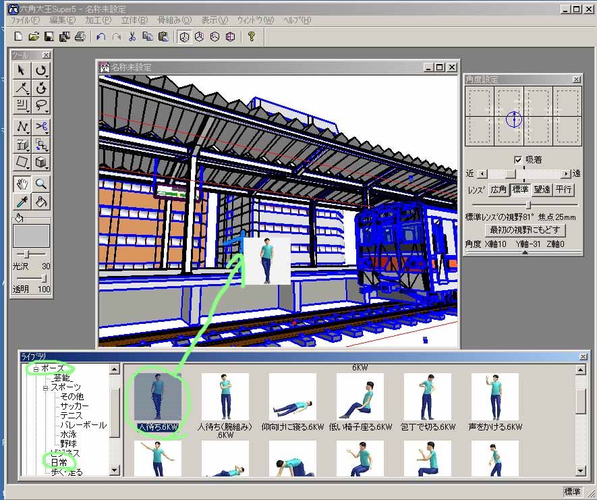Click the Undo arrow icon

[x=101, y=36]
